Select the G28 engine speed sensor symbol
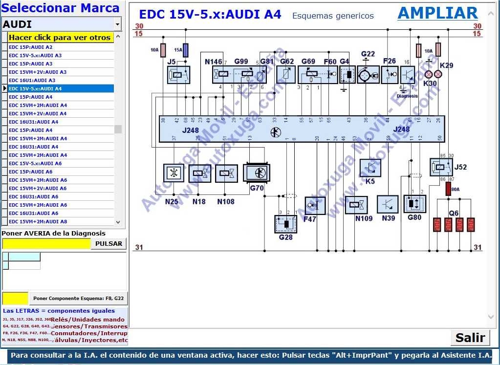 tap(285, 224)
